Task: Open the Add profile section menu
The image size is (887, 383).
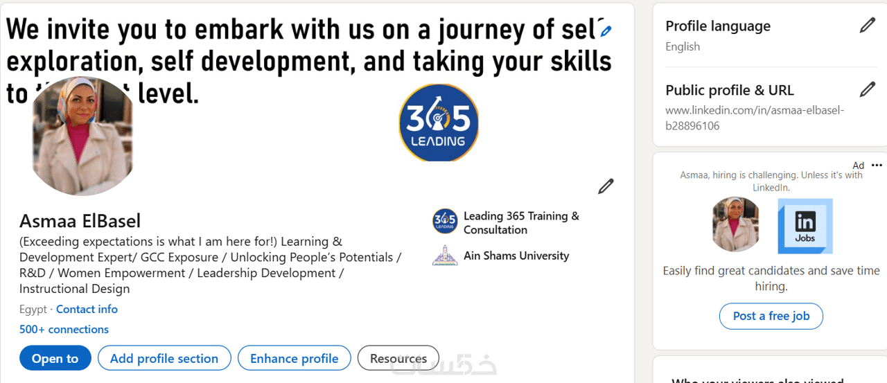Action: pyautogui.click(x=164, y=358)
